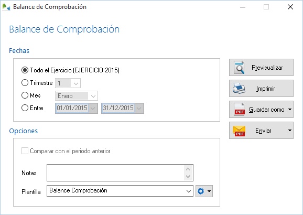Click the blue gear icon beside Plantilla

pos(201,191)
